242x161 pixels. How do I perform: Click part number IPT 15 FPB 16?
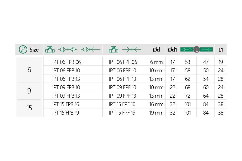point(66,104)
